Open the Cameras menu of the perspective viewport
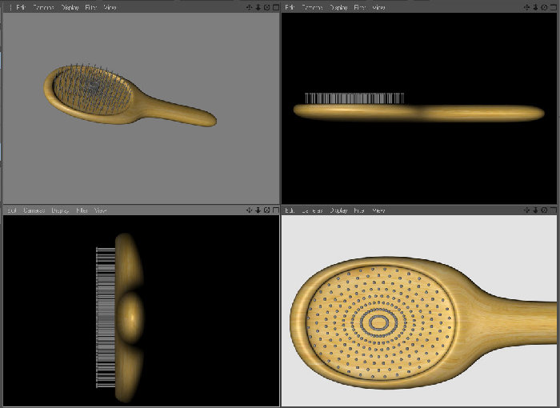Screen dimensions: 560x408 (x=43, y=7)
